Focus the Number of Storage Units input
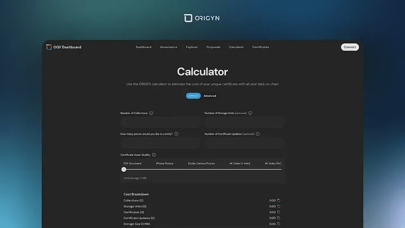 pyautogui.click(x=245, y=122)
